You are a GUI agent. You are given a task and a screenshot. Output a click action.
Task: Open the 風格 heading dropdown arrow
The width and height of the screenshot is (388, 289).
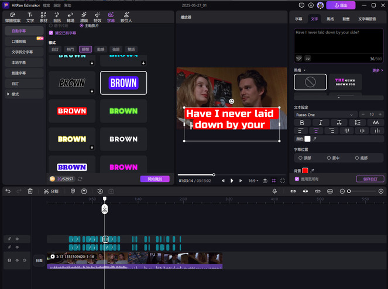(304, 70)
